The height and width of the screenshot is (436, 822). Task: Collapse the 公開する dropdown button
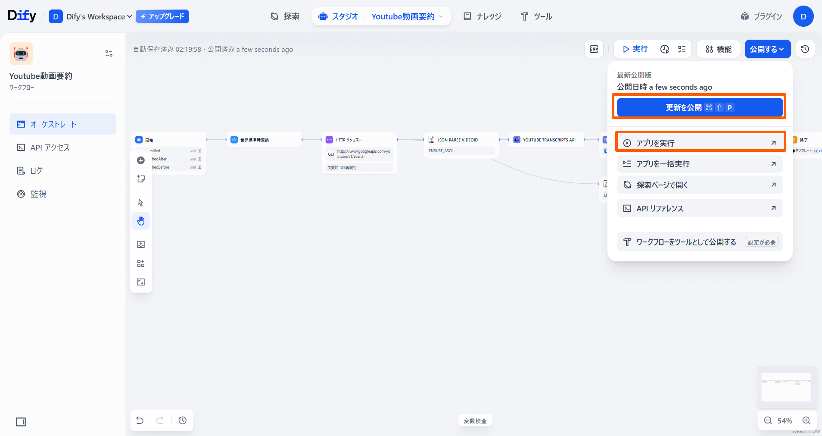point(767,49)
